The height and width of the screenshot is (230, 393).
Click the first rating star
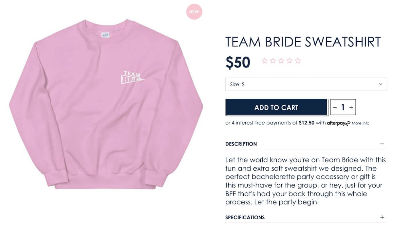pos(265,61)
